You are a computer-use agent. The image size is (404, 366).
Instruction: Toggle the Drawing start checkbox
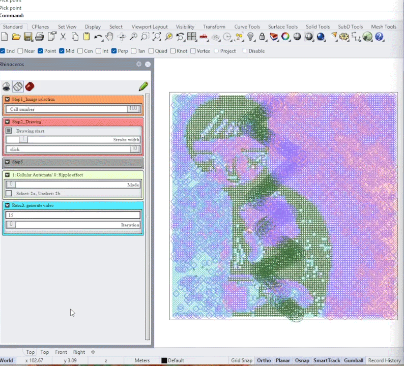(9, 131)
